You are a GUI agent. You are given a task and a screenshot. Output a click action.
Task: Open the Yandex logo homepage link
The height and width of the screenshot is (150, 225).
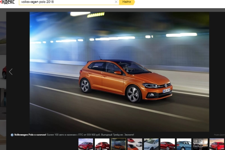click(7, 2)
